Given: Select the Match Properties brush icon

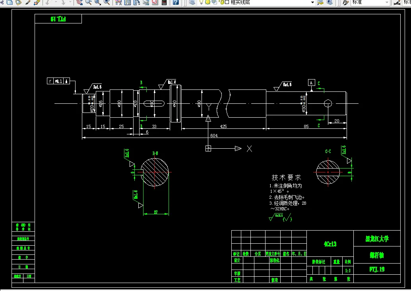Looking at the screenshot, I should [28, 2].
